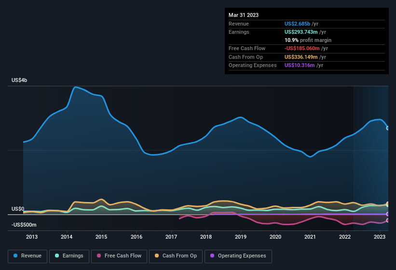
Task: Click the Cash From Op endpoint marker
Action: tap(388, 203)
